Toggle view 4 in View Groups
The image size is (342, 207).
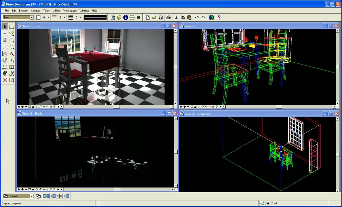coord(54,196)
